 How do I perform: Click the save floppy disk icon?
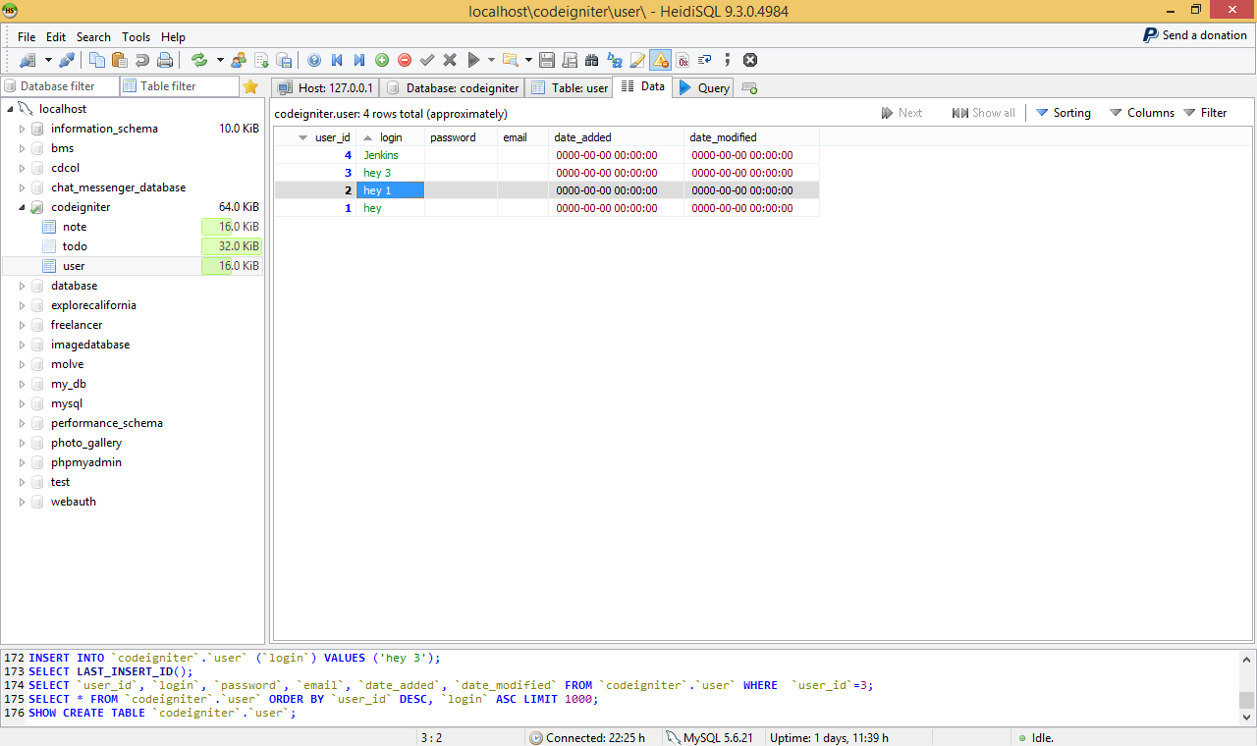point(547,60)
